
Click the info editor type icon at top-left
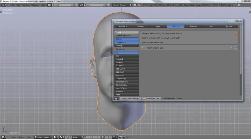pos(3,5)
